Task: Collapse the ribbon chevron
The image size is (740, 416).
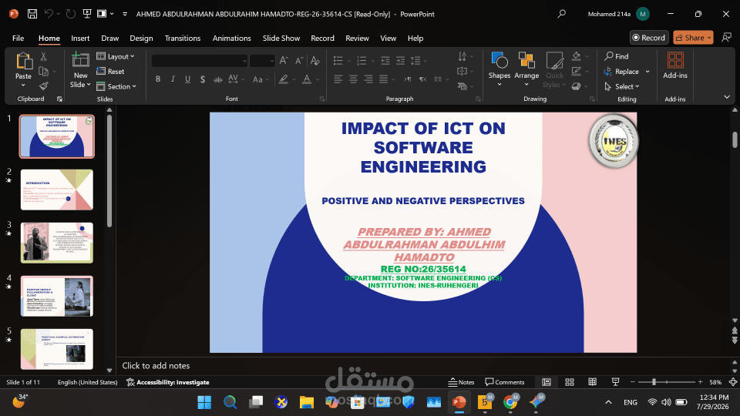Action: (727, 97)
